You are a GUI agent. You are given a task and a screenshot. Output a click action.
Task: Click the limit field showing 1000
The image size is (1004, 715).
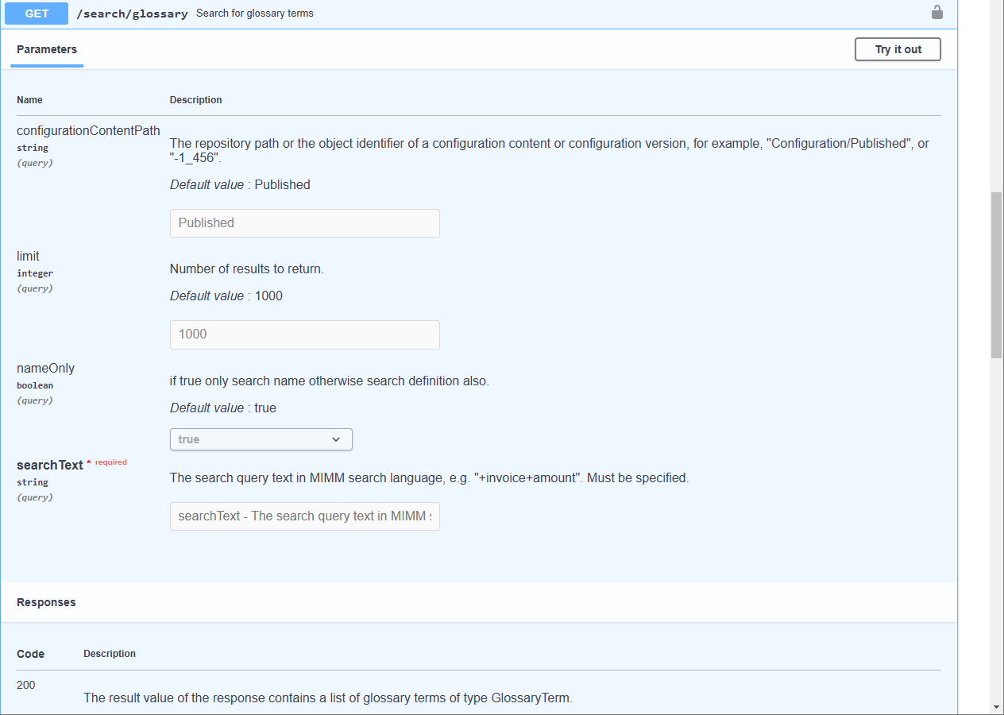(x=304, y=334)
